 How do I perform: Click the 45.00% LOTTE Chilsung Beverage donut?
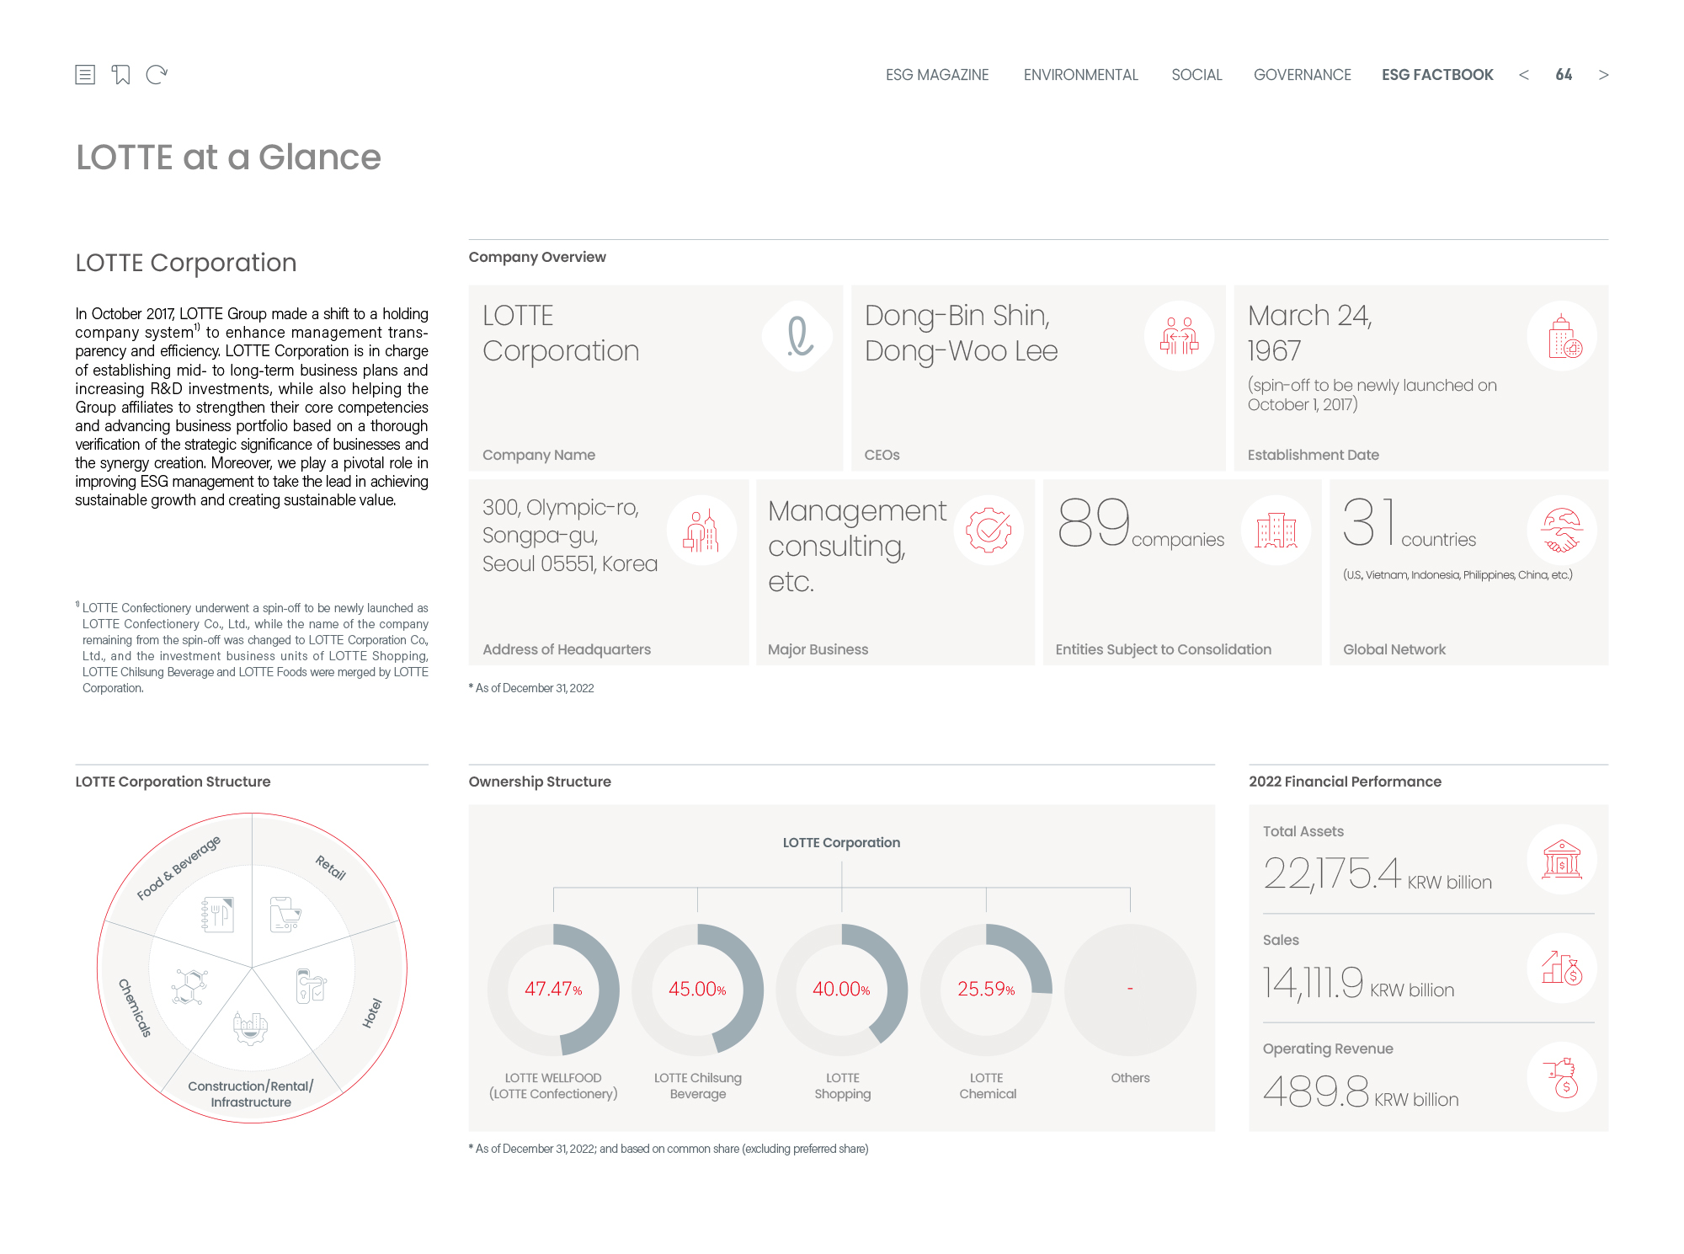(697, 990)
